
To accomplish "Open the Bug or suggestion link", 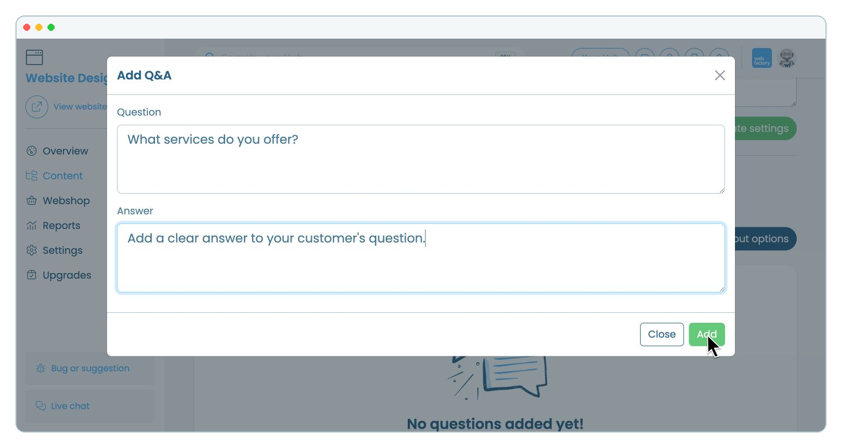I will click(89, 369).
